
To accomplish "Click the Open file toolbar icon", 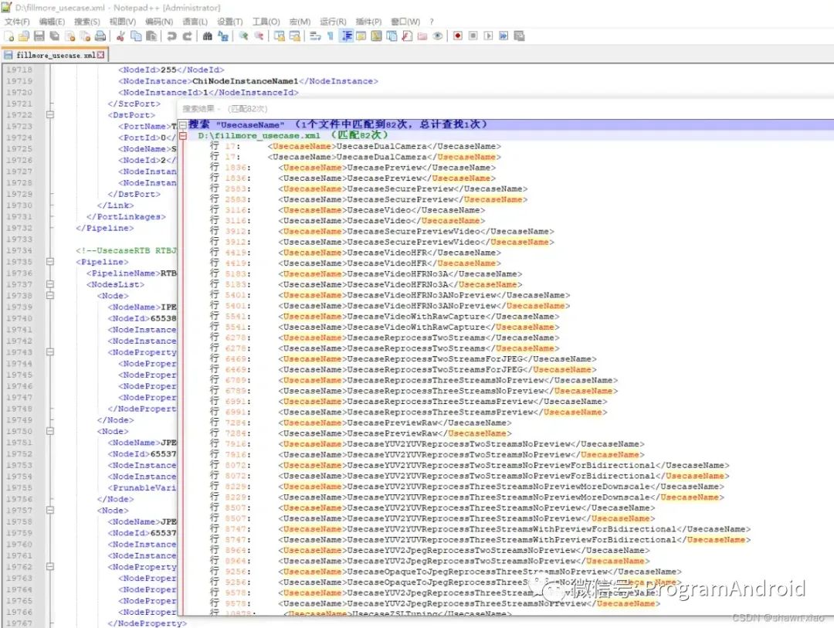I will [x=24, y=36].
